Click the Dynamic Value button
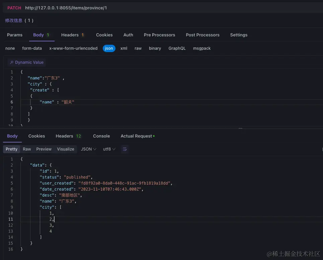Image resolution: width=323 pixels, height=260 pixels. [x=26, y=62]
